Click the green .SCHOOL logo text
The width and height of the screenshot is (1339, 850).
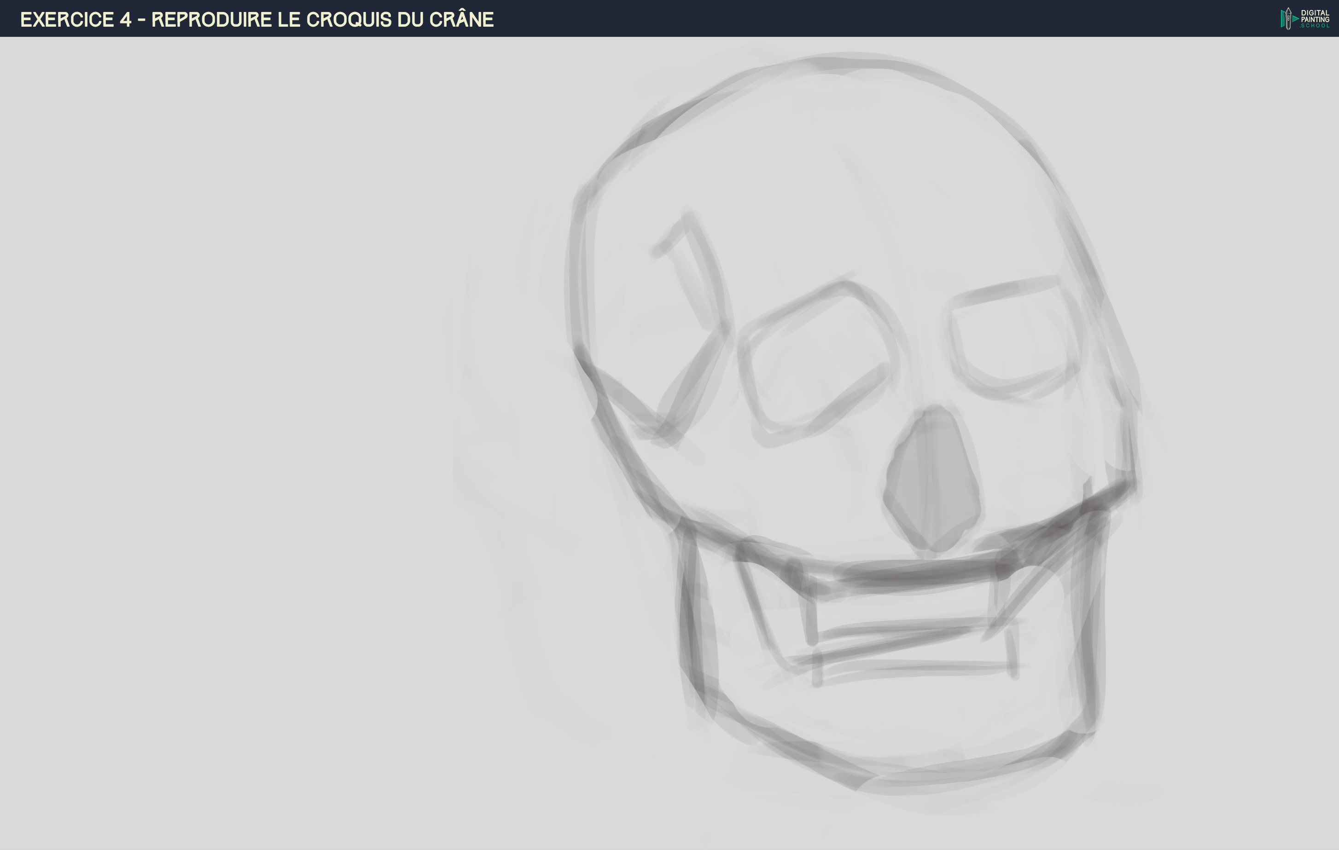click(x=1315, y=26)
